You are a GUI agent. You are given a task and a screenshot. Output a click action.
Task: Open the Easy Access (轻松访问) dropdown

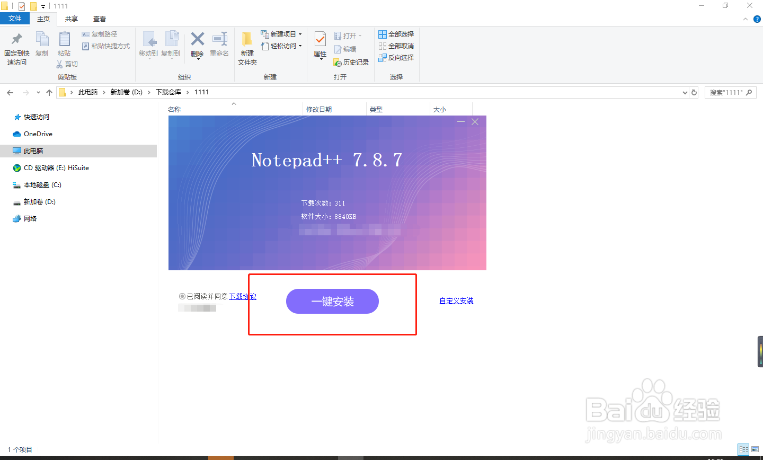[x=281, y=46]
